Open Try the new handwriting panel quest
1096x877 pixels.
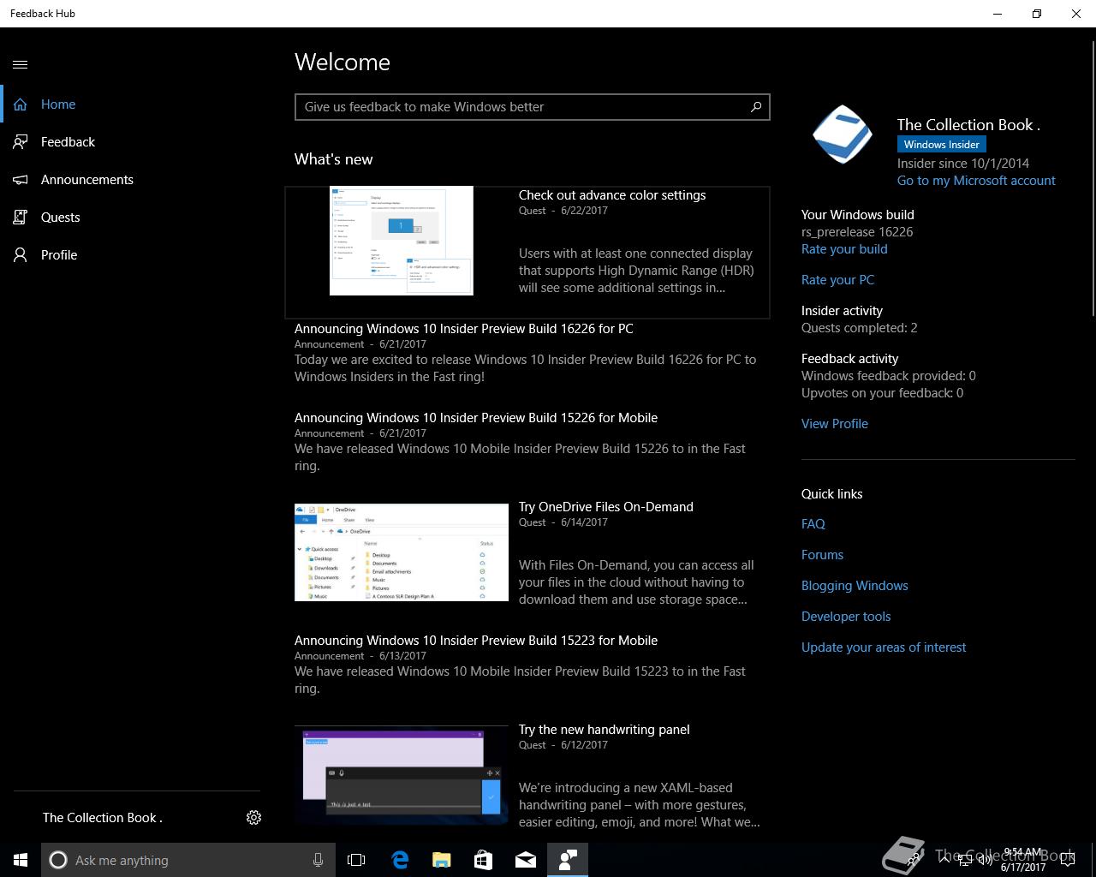click(x=605, y=730)
